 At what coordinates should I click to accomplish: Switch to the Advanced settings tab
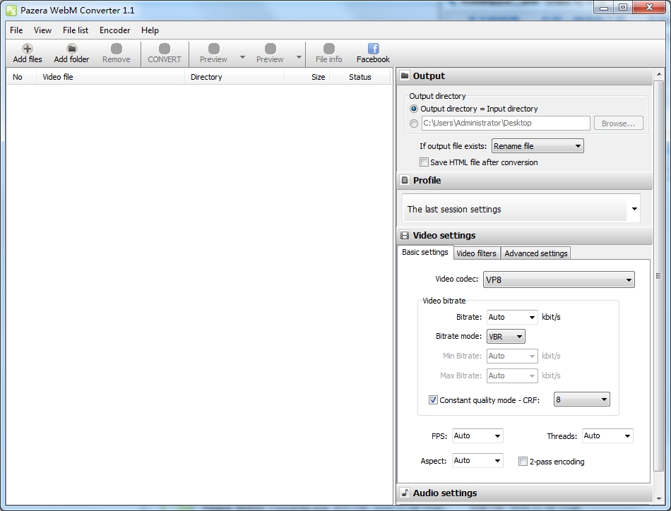point(535,253)
